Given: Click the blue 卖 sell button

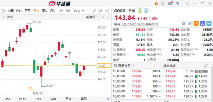Looking at the screenshot, I should coord(202,24).
